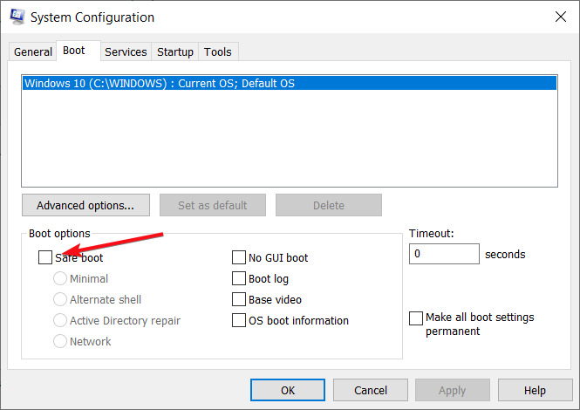Close the System Configuration window

[558, 17]
